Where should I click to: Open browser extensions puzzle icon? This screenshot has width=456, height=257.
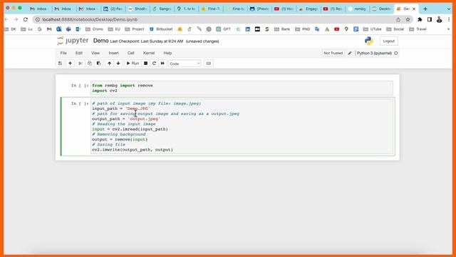click(x=420, y=19)
